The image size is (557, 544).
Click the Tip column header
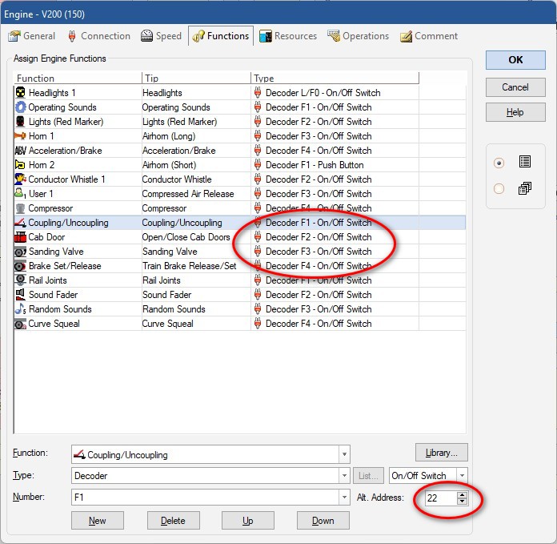[196, 79]
